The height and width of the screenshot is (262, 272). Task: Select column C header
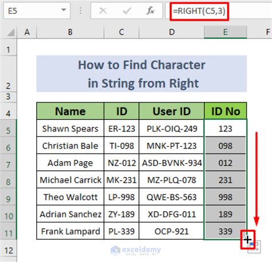point(122,32)
